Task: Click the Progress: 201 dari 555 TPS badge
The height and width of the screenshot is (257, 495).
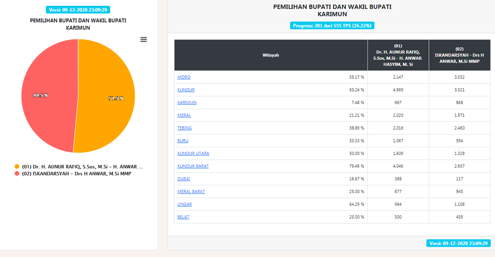Action: [x=332, y=26]
